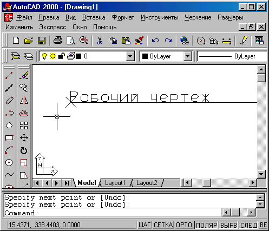Open the Вид menu
Screen dimensions: 269x231
click(70, 17)
